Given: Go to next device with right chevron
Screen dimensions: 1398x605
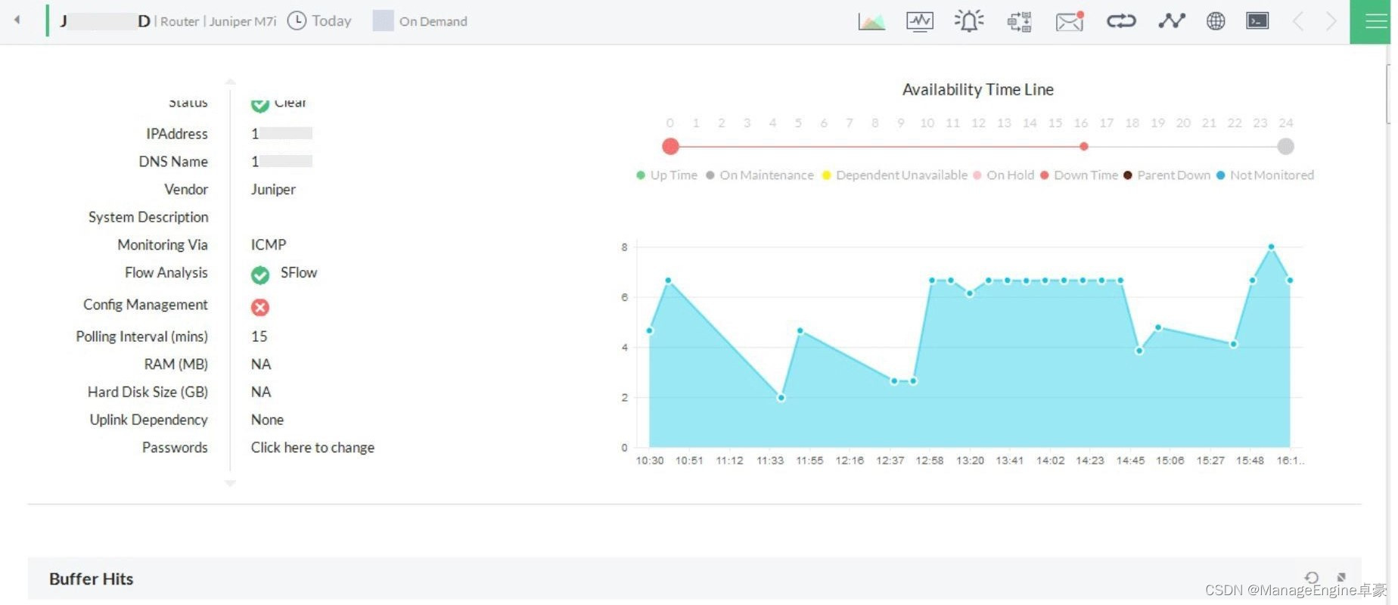Looking at the screenshot, I should pos(1331,21).
